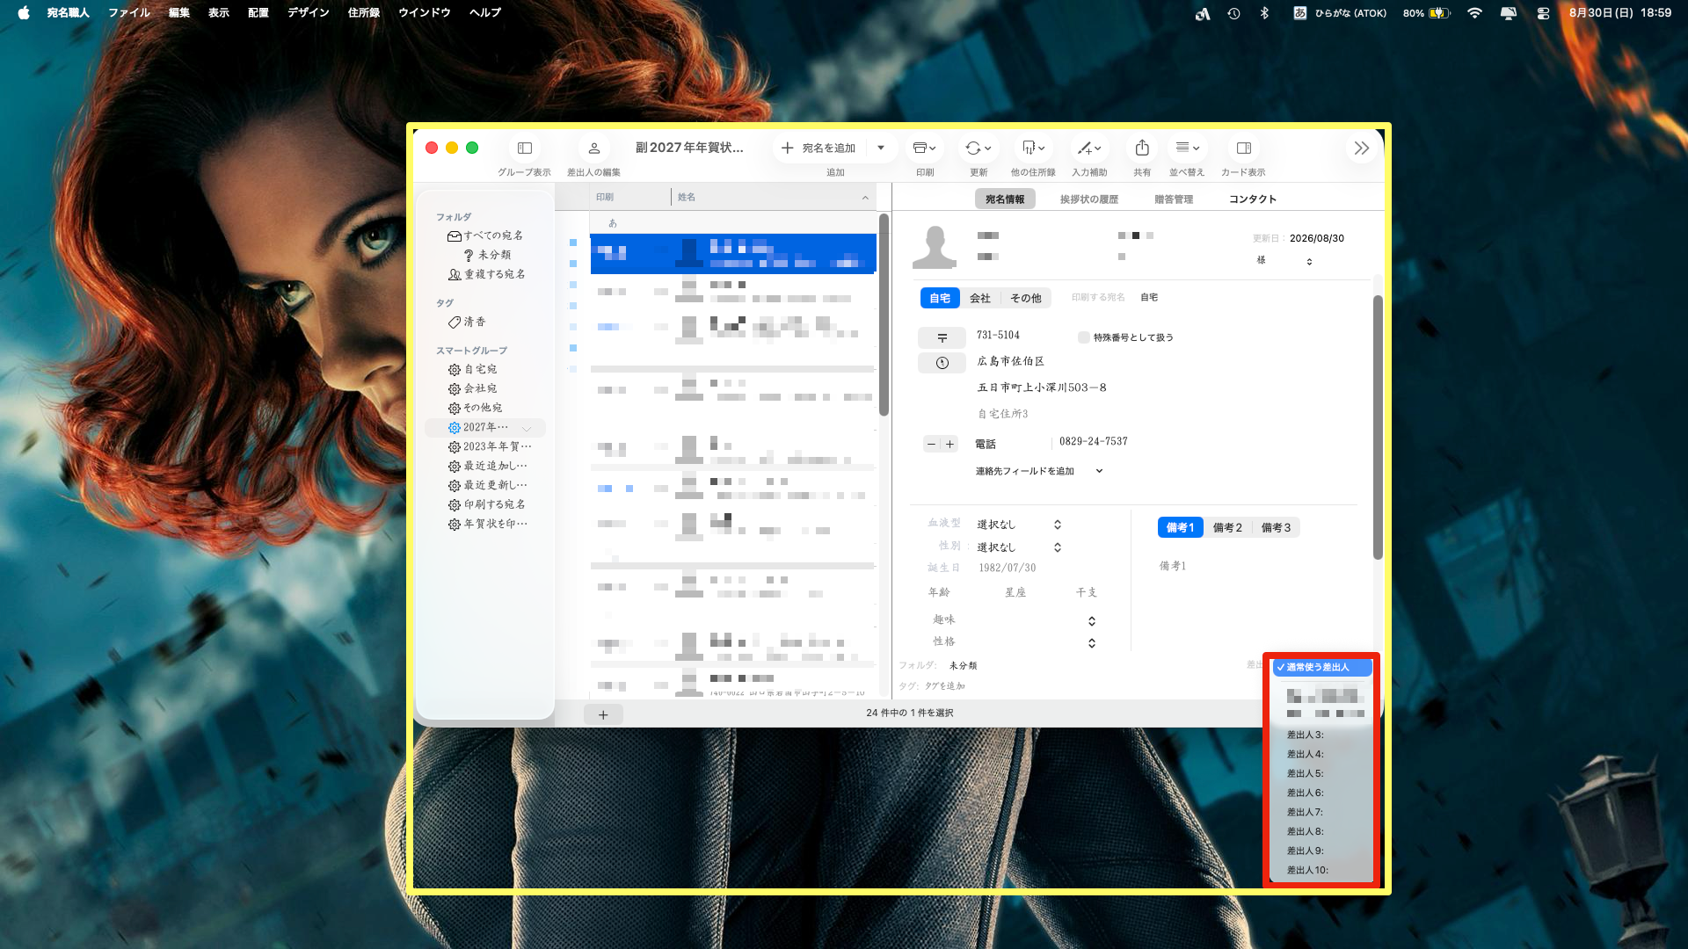Select その他宛 smart group
1688x949 pixels.
476,408
